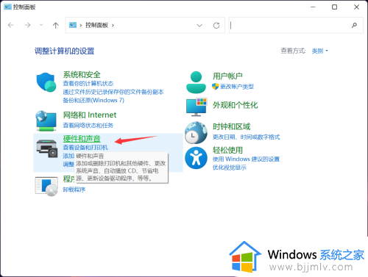Open 查看你的计算机状态 link
This screenshot has height=277, width=368.
pos(88,84)
